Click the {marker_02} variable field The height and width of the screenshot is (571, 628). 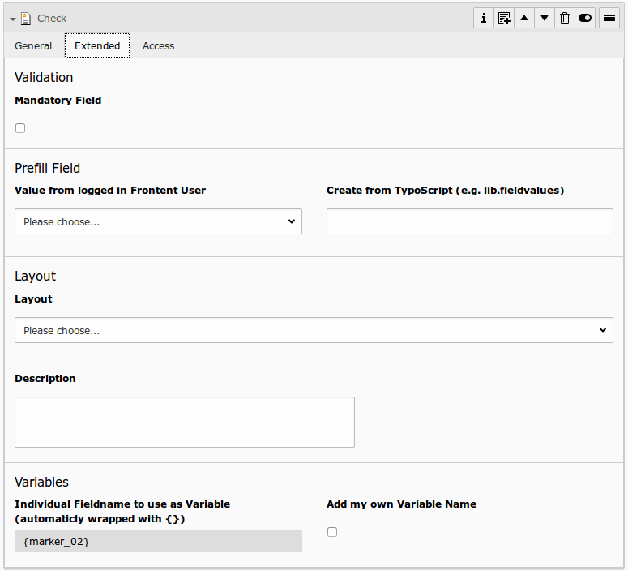(x=158, y=541)
